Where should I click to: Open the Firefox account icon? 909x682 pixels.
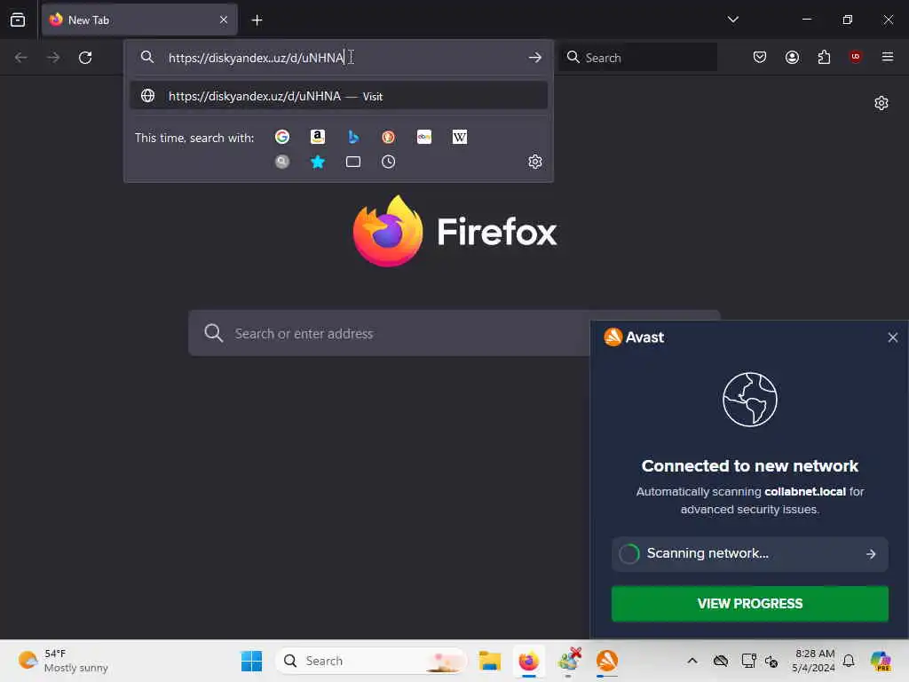tap(792, 57)
